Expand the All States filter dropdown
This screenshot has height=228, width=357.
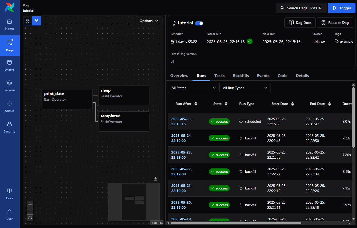194,88
